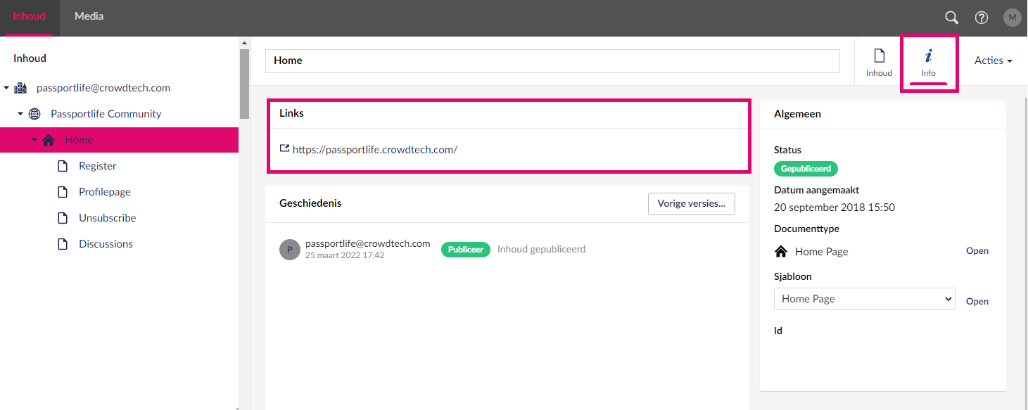Click the external link icon beside URL
Image resolution: width=1028 pixels, height=410 pixels.
(x=284, y=149)
